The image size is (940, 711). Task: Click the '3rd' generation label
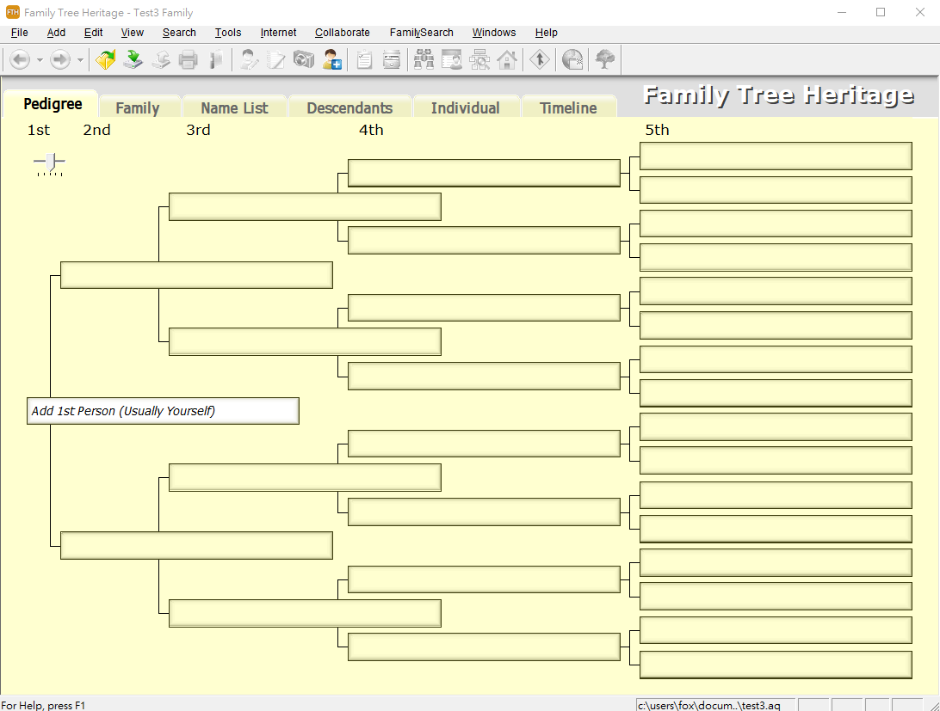click(198, 130)
